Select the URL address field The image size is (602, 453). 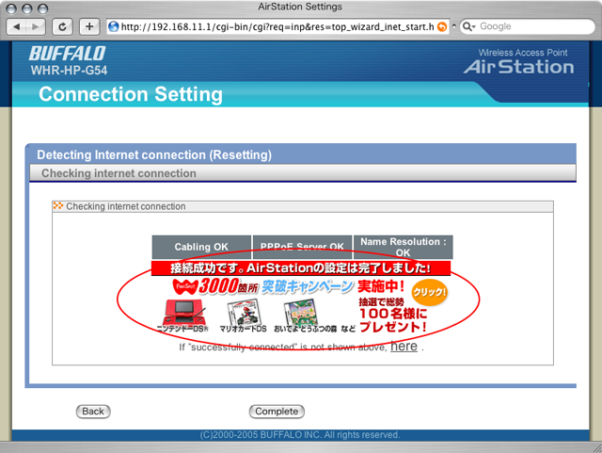(277, 26)
